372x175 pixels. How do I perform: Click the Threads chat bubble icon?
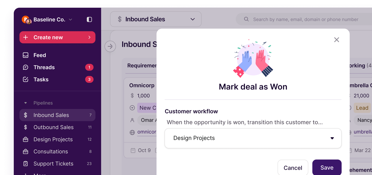[x=26, y=67]
